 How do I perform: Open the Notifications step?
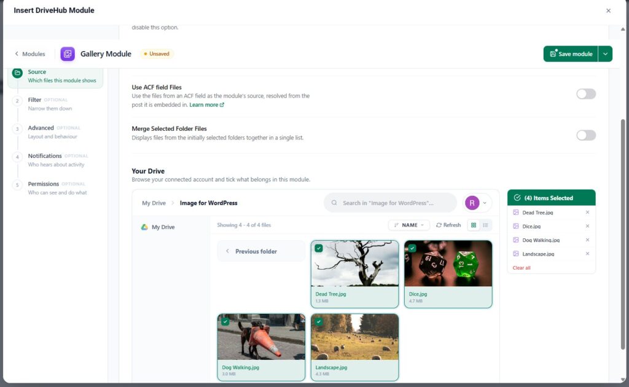56,160
